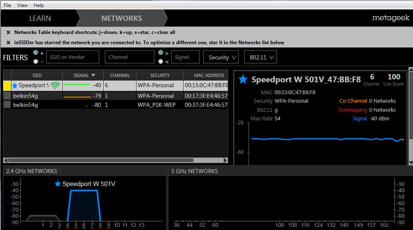Image resolution: width=413 pixels, height=230 pixels.
Task: Click the green Wi-Fi connected icon
Action: click(x=55, y=86)
